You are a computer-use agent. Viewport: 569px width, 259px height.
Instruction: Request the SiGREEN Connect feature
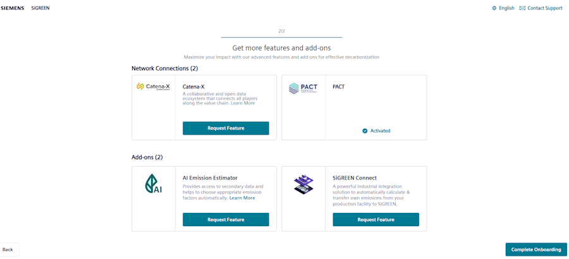376,220
